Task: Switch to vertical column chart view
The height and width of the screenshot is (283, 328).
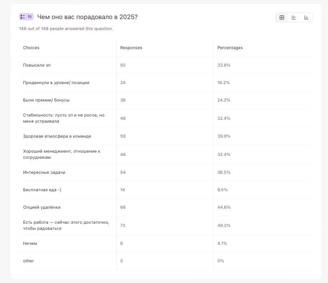Action: 306,17
